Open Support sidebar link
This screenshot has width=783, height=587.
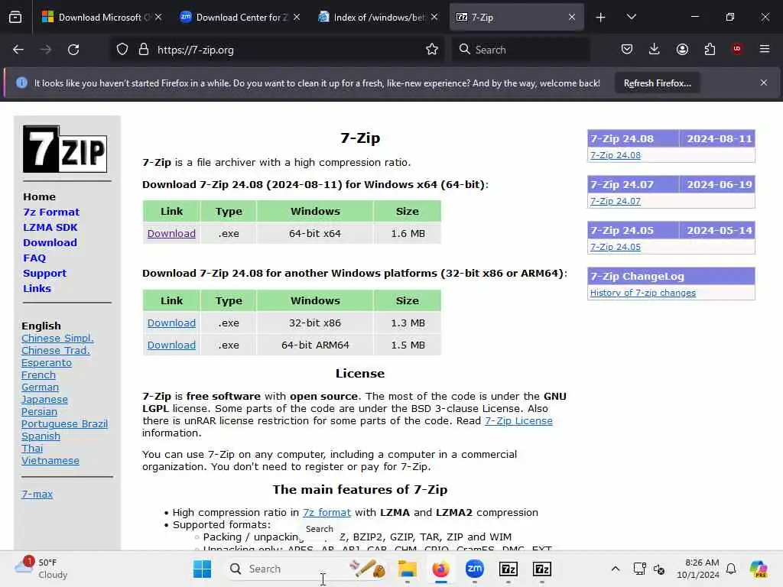pos(44,273)
